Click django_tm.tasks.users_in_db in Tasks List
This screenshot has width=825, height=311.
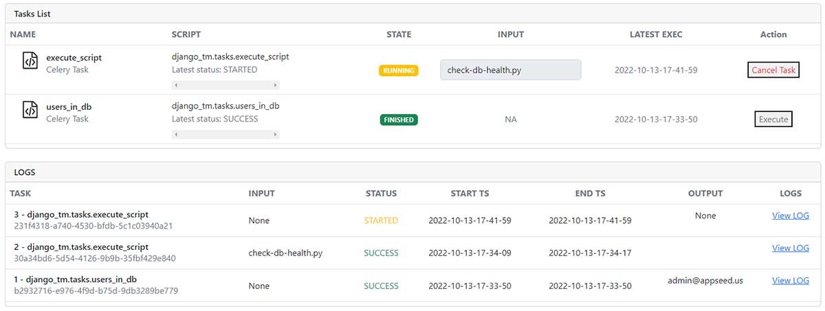[x=225, y=106]
